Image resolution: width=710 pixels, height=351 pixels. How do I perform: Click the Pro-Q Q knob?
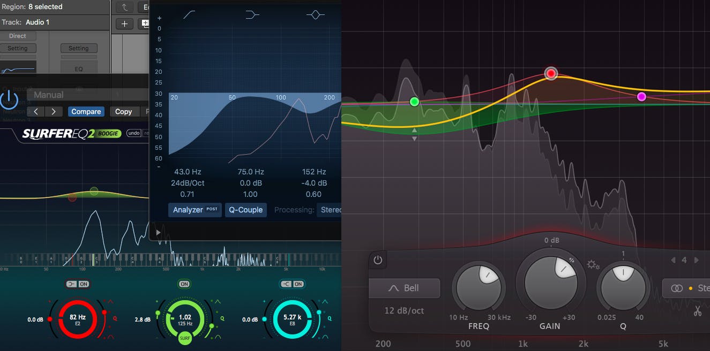click(623, 287)
